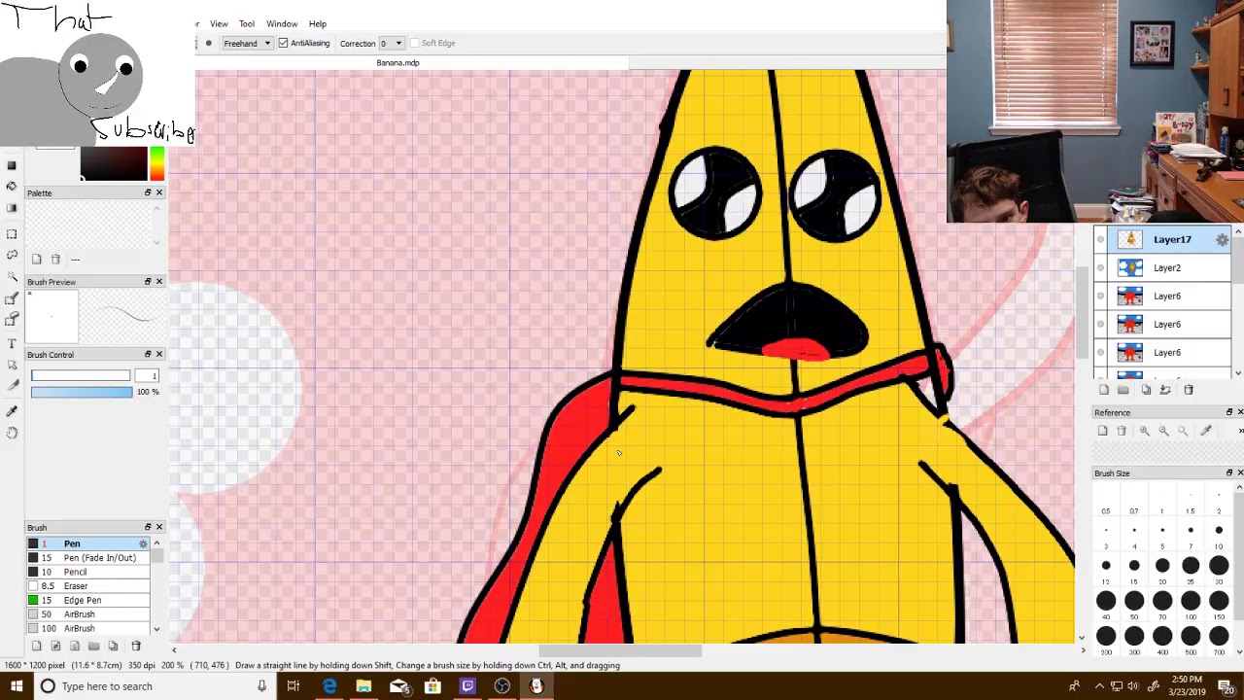
Task: Open the View menu
Action: pos(219,23)
